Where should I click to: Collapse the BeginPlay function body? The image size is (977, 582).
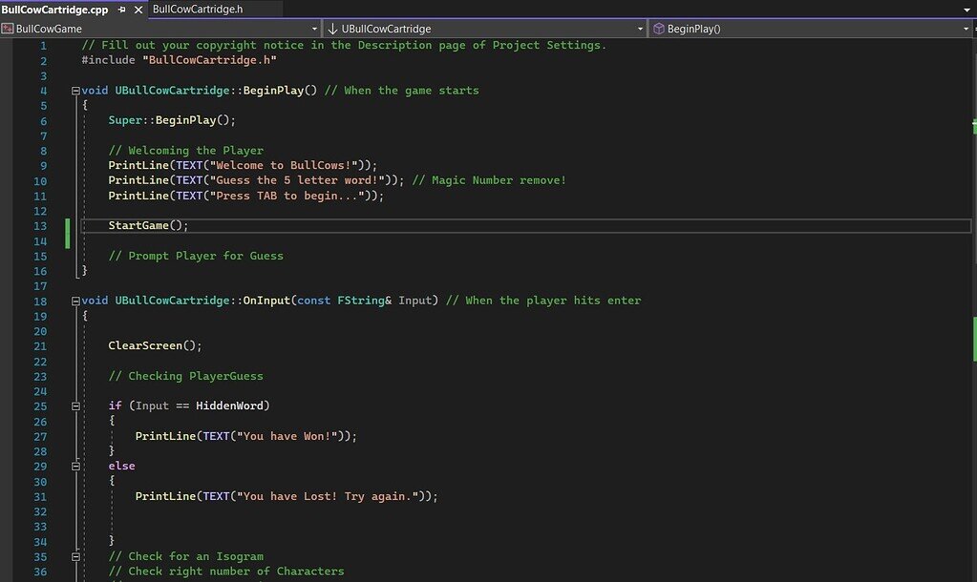[75, 90]
